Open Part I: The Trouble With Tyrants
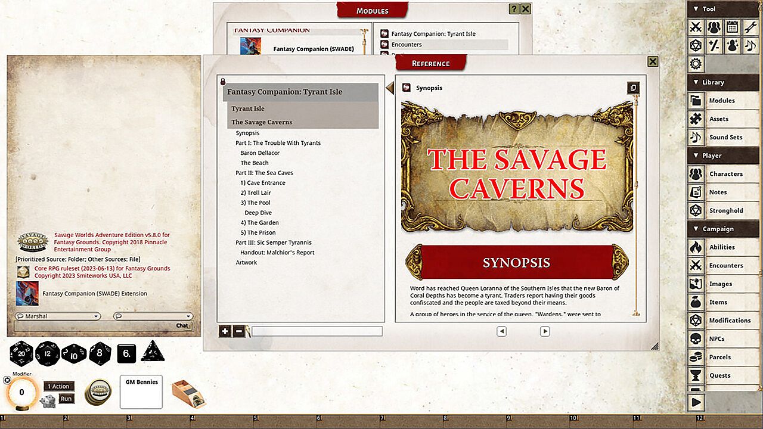Screen dimensions: 763x429 pyautogui.click(x=278, y=143)
